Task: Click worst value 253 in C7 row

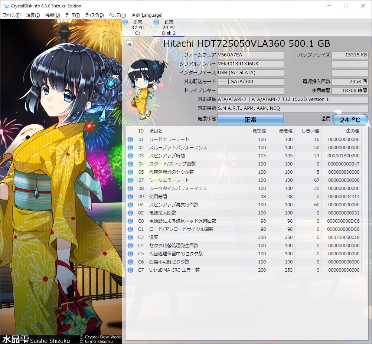Action: [288, 270]
